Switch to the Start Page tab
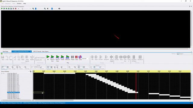 tap(5, 51)
